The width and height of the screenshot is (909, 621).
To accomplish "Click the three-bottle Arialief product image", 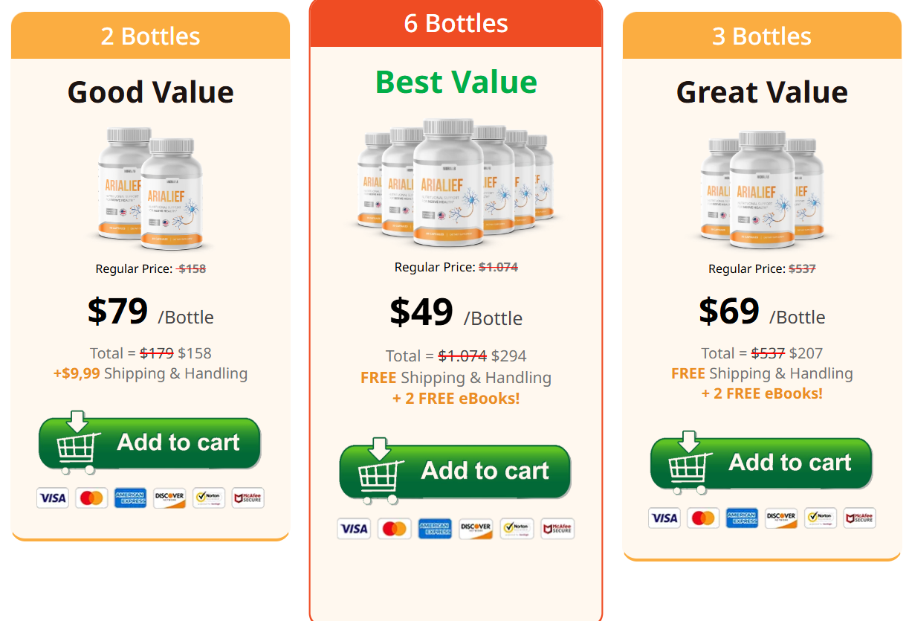I will tap(762, 190).
